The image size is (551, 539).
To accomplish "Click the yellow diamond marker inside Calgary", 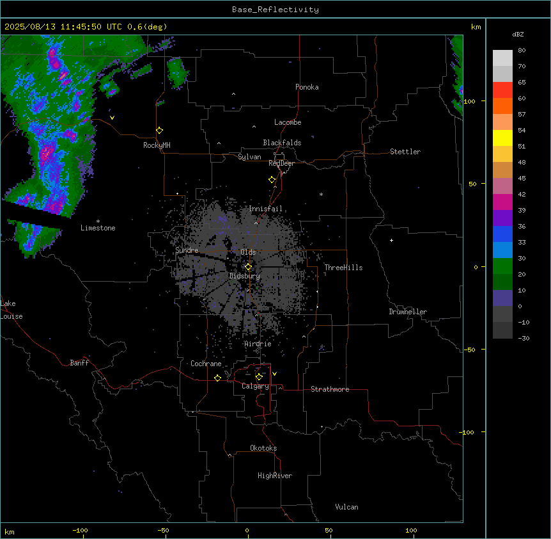I will pyautogui.click(x=259, y=377).
